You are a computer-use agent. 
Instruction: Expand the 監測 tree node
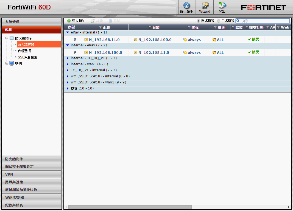pos(7,63)
